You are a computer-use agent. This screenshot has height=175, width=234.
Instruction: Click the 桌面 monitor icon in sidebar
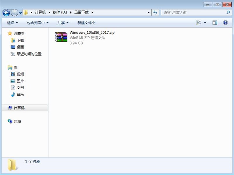point(13,47)
